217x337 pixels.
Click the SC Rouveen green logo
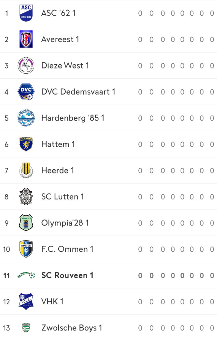click(x=26, y=275)
